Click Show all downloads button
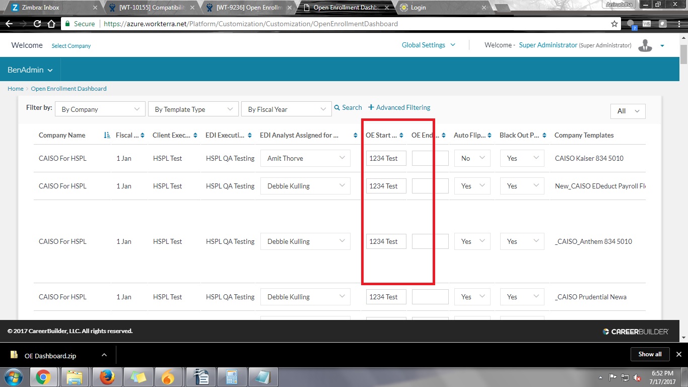This screenshot has height=387, width=688. (650, 354)
